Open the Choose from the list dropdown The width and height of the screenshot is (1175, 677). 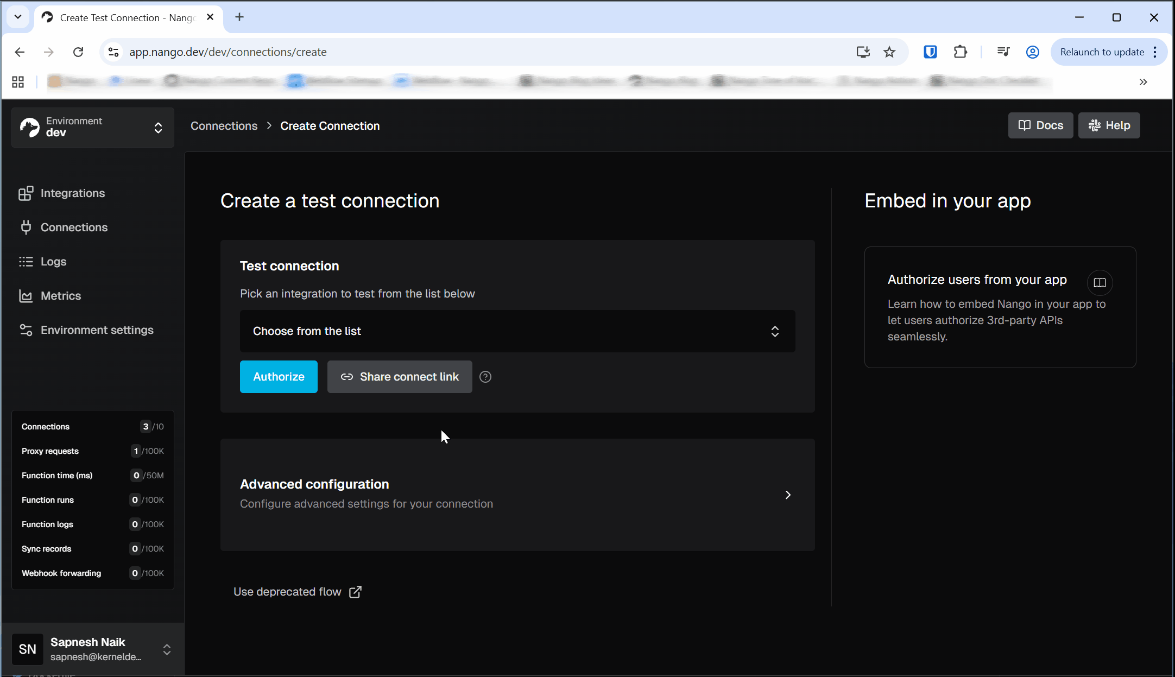click(x=517, y=331)
